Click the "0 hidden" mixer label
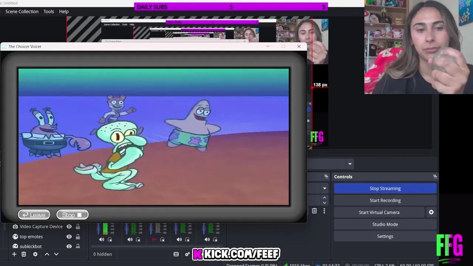 [x=102, y=254]
